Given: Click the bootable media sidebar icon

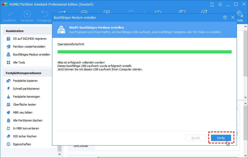Looking at the screenshot, I should pos(8,55).
